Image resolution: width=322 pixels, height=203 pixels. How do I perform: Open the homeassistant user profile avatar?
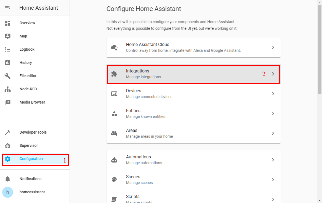coord(8,192)
